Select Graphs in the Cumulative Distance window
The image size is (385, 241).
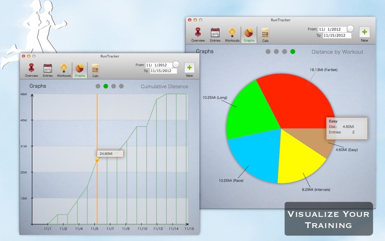80,70
